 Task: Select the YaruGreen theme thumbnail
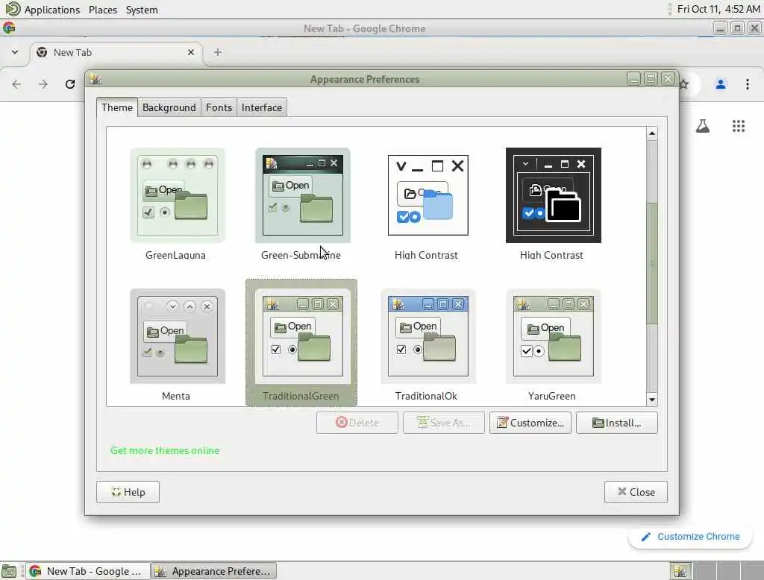tap(554, 336)
